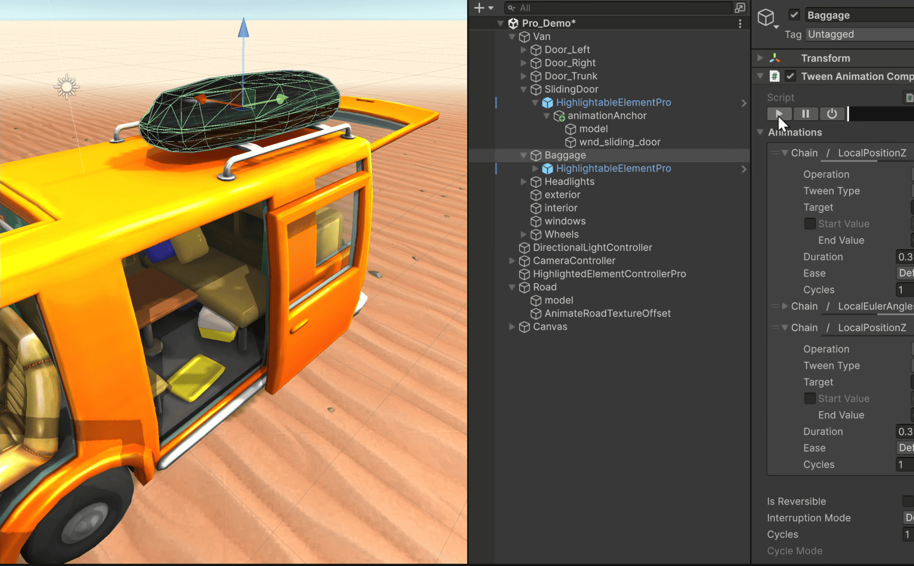Collapse the SlidingDoor tree item
This screenshot has height=566, width=914.
[x=524, y=90]
